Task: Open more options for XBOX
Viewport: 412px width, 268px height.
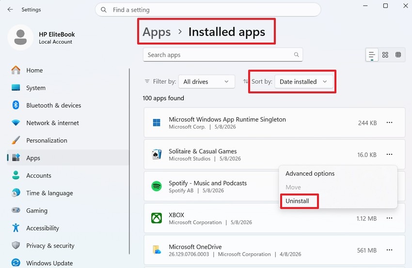Action: click(389, 218)
